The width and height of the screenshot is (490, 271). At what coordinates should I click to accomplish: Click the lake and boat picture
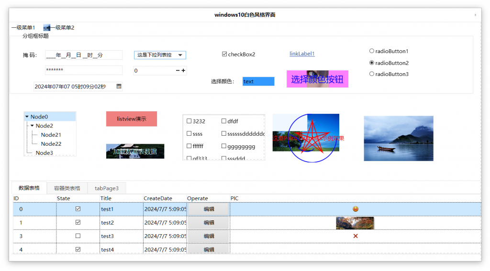(x=398, y=138)
